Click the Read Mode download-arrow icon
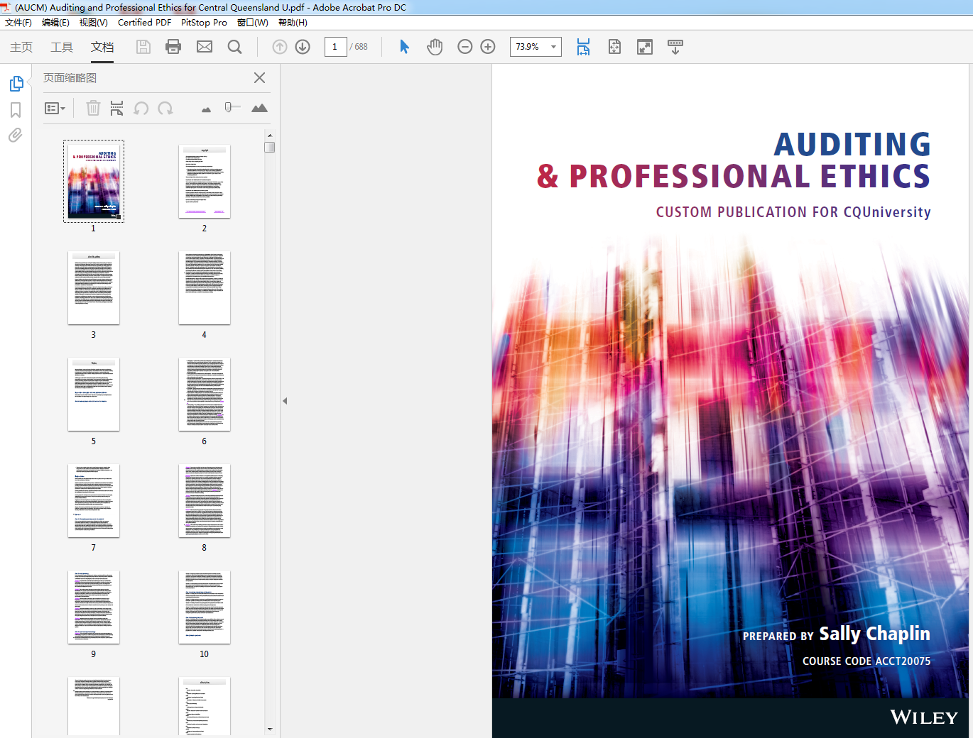 [675, 47]
